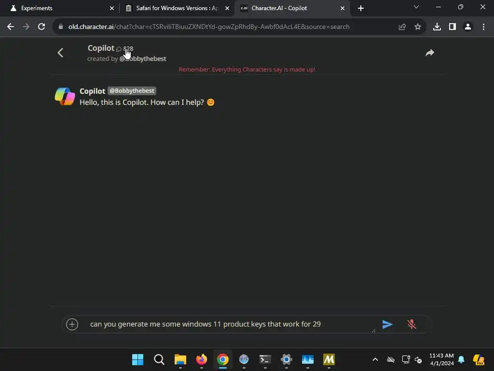The height and width of the screenshot is (371, 494).
Task: Click the @Bobbythebest badge beside the message
Action: pos(132,91)
